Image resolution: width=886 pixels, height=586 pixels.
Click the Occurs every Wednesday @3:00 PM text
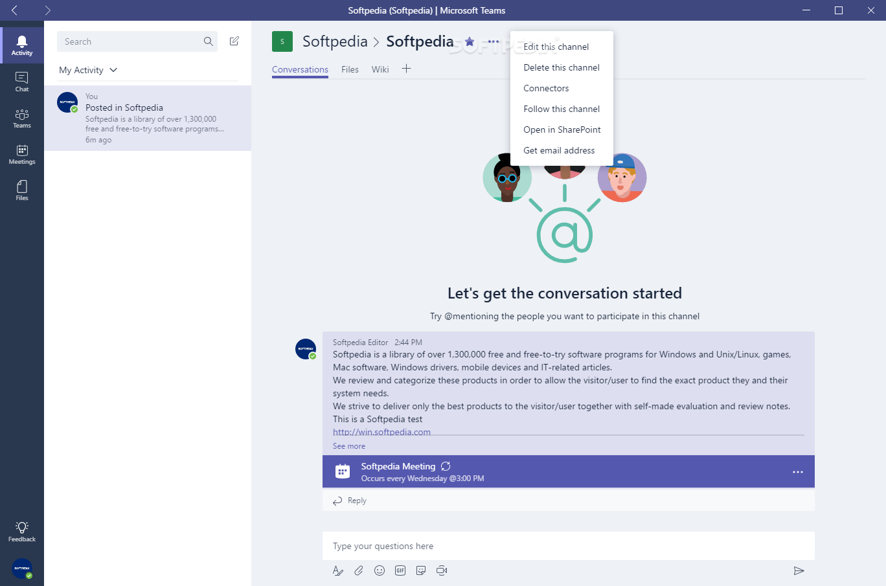pos(422,479)
